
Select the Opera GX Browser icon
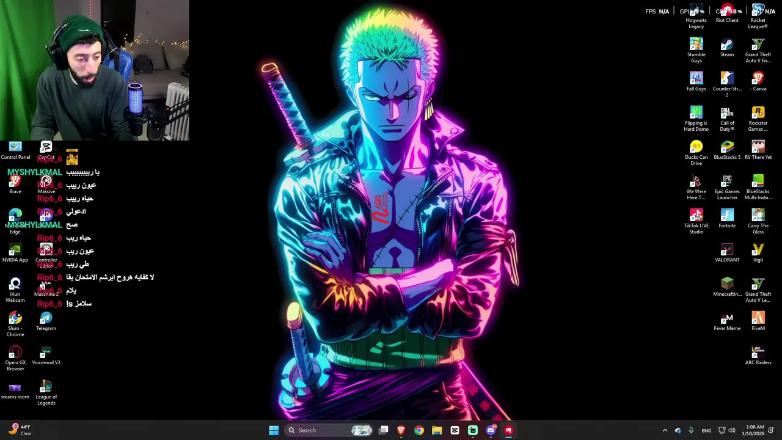pyautogui.click(x=15, y=359)
